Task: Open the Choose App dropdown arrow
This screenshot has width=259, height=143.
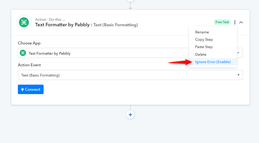Action: [238, 53]
